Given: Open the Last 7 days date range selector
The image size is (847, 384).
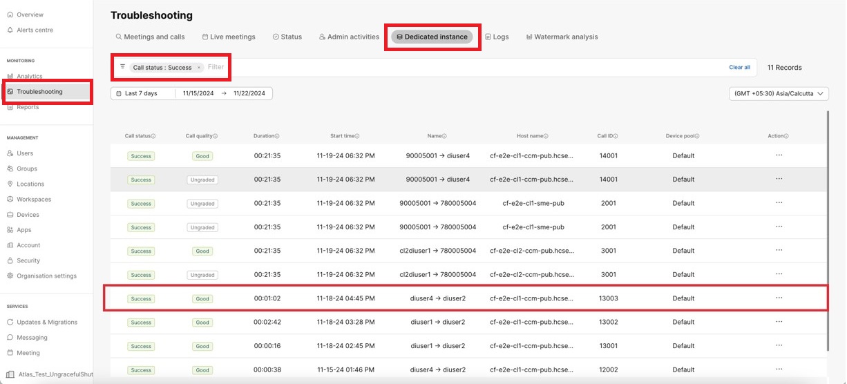Looking at the screenshot, I should [142, 93].
